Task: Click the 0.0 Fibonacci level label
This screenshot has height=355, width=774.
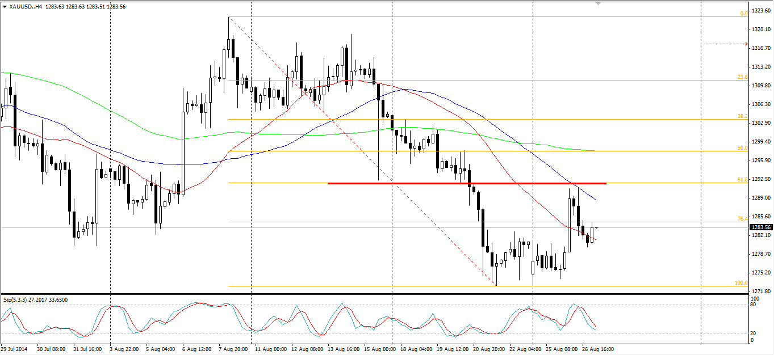Action: click(743, 14)
